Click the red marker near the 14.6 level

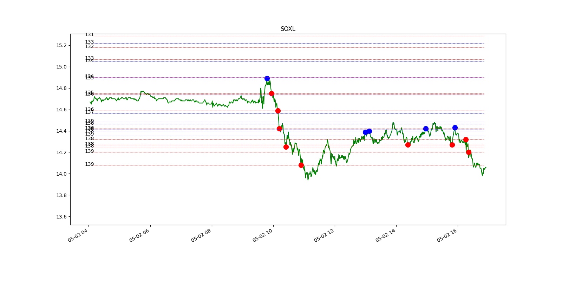point(278,111)
